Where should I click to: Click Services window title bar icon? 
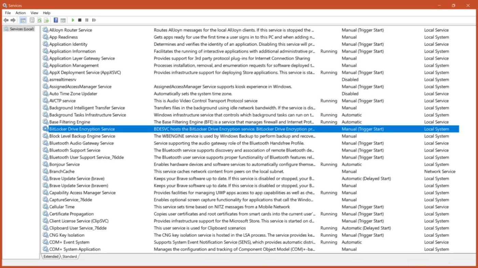point(5,5)
